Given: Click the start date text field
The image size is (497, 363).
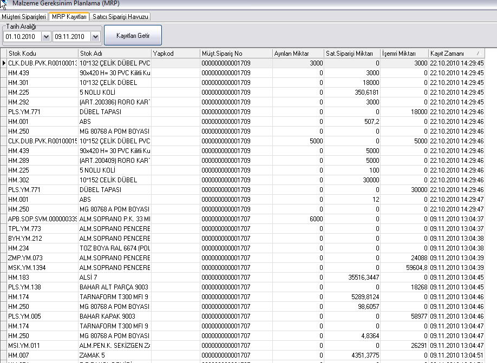Looking at the screenshot, I should click(22, 37).
